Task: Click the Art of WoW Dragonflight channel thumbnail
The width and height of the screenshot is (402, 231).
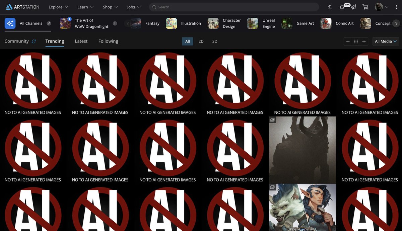Action: click(x=65, y=23)
